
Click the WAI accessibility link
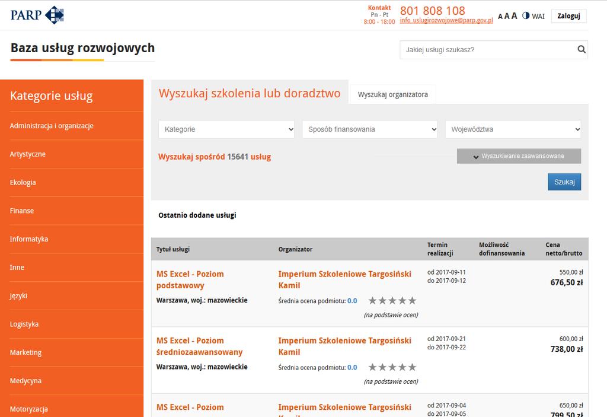(538, 16)
